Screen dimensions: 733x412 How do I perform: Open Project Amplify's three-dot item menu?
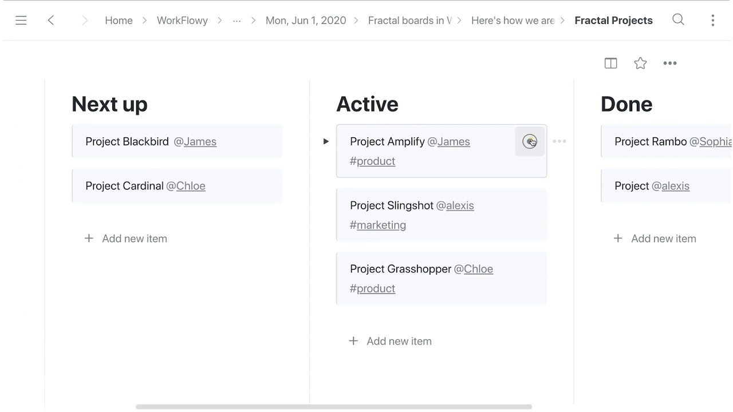click(559, 141)
